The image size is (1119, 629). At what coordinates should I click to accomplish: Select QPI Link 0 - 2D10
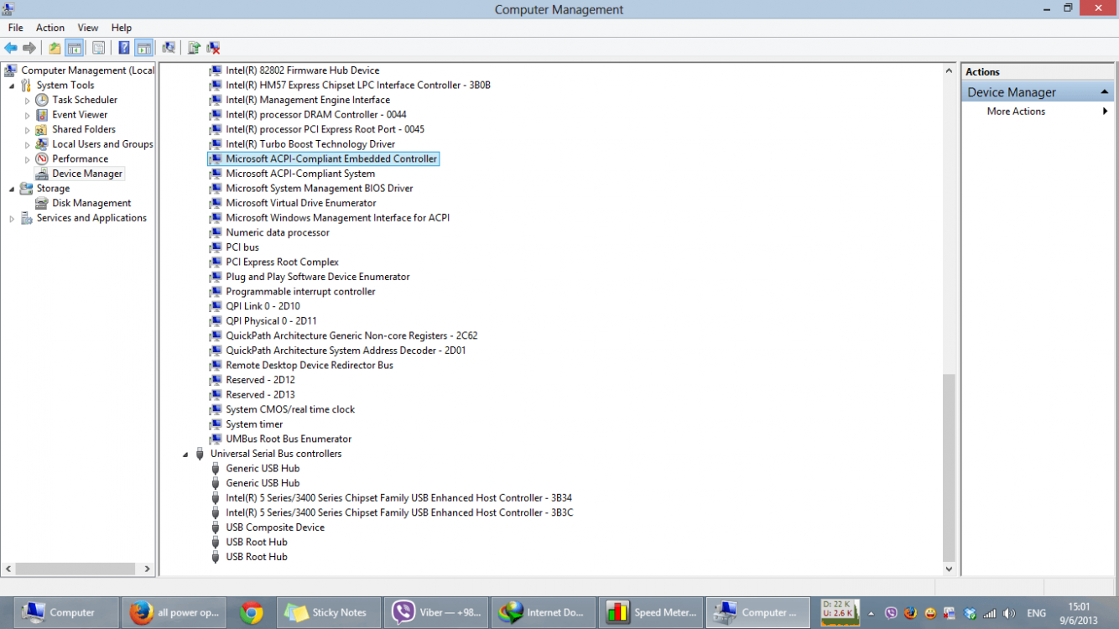pyautogui.click(x=263, y=306)
